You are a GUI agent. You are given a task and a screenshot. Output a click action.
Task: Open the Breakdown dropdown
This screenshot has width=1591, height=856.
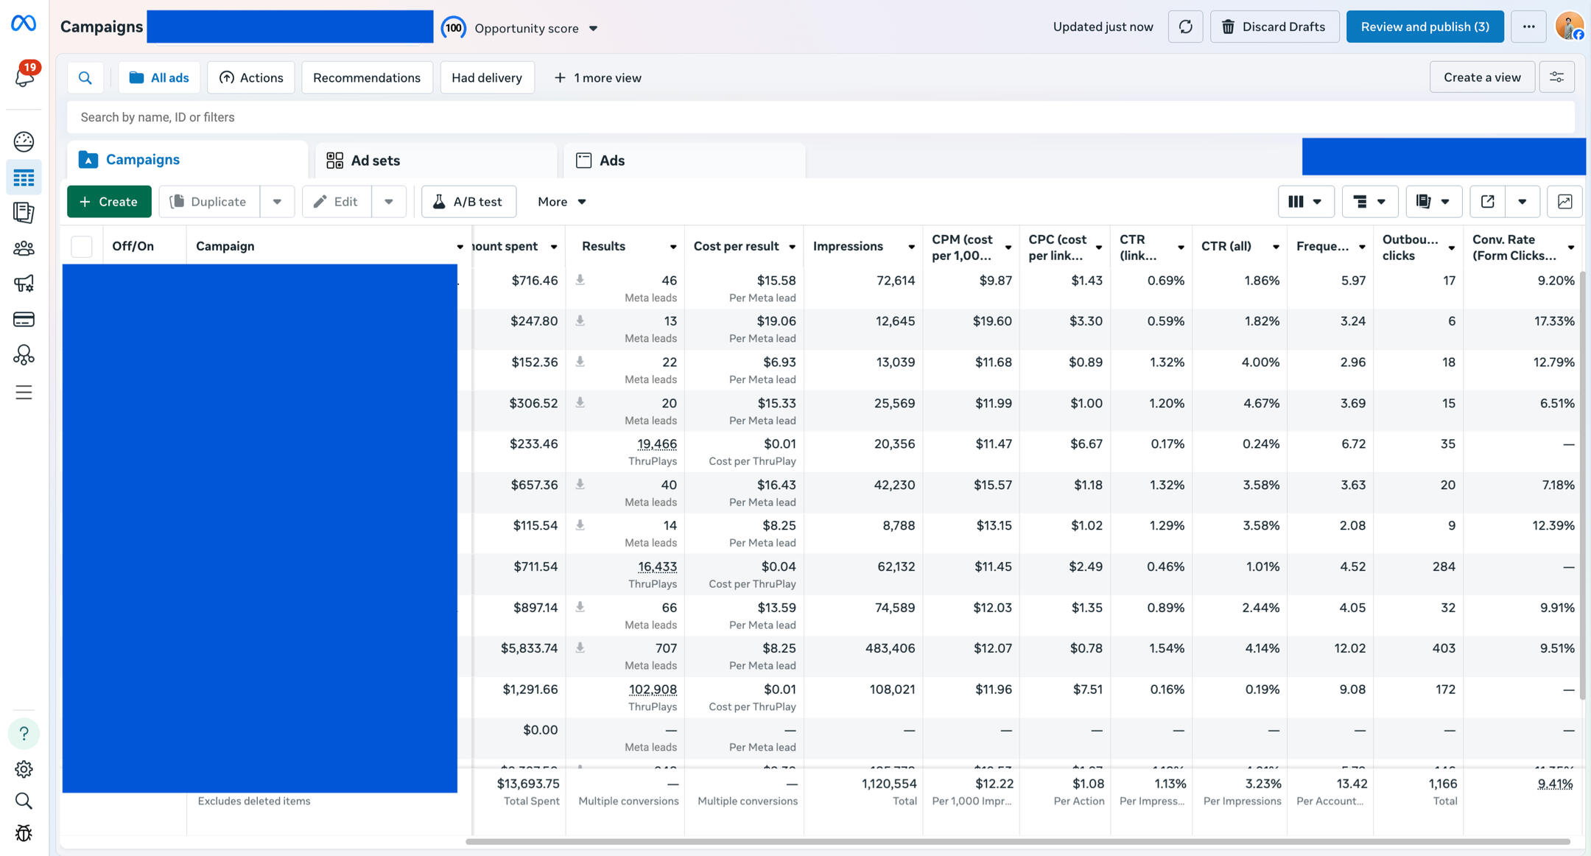(x=1369, y=201)
